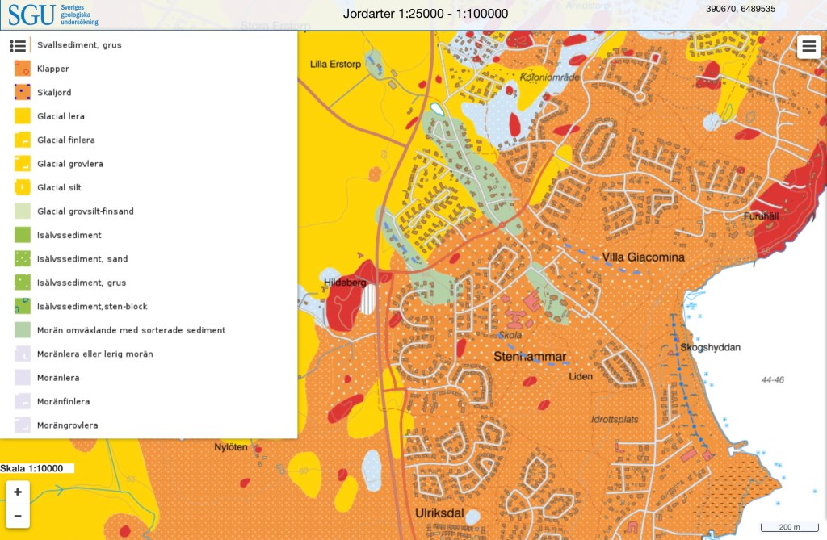Click the Isälvssediment, sten-block legend symbol

pyautogui.click(x=23, y=307)
